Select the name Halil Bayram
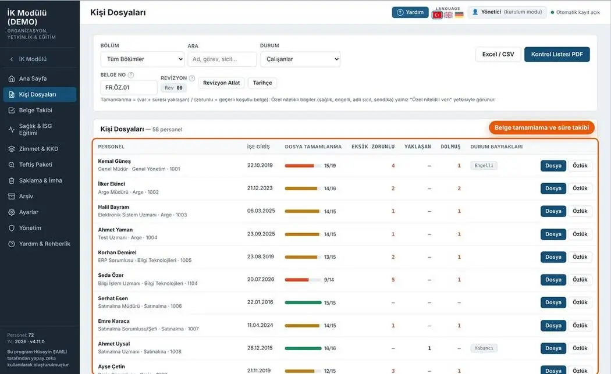Screen dimensions: 611x374 point(113,207)
